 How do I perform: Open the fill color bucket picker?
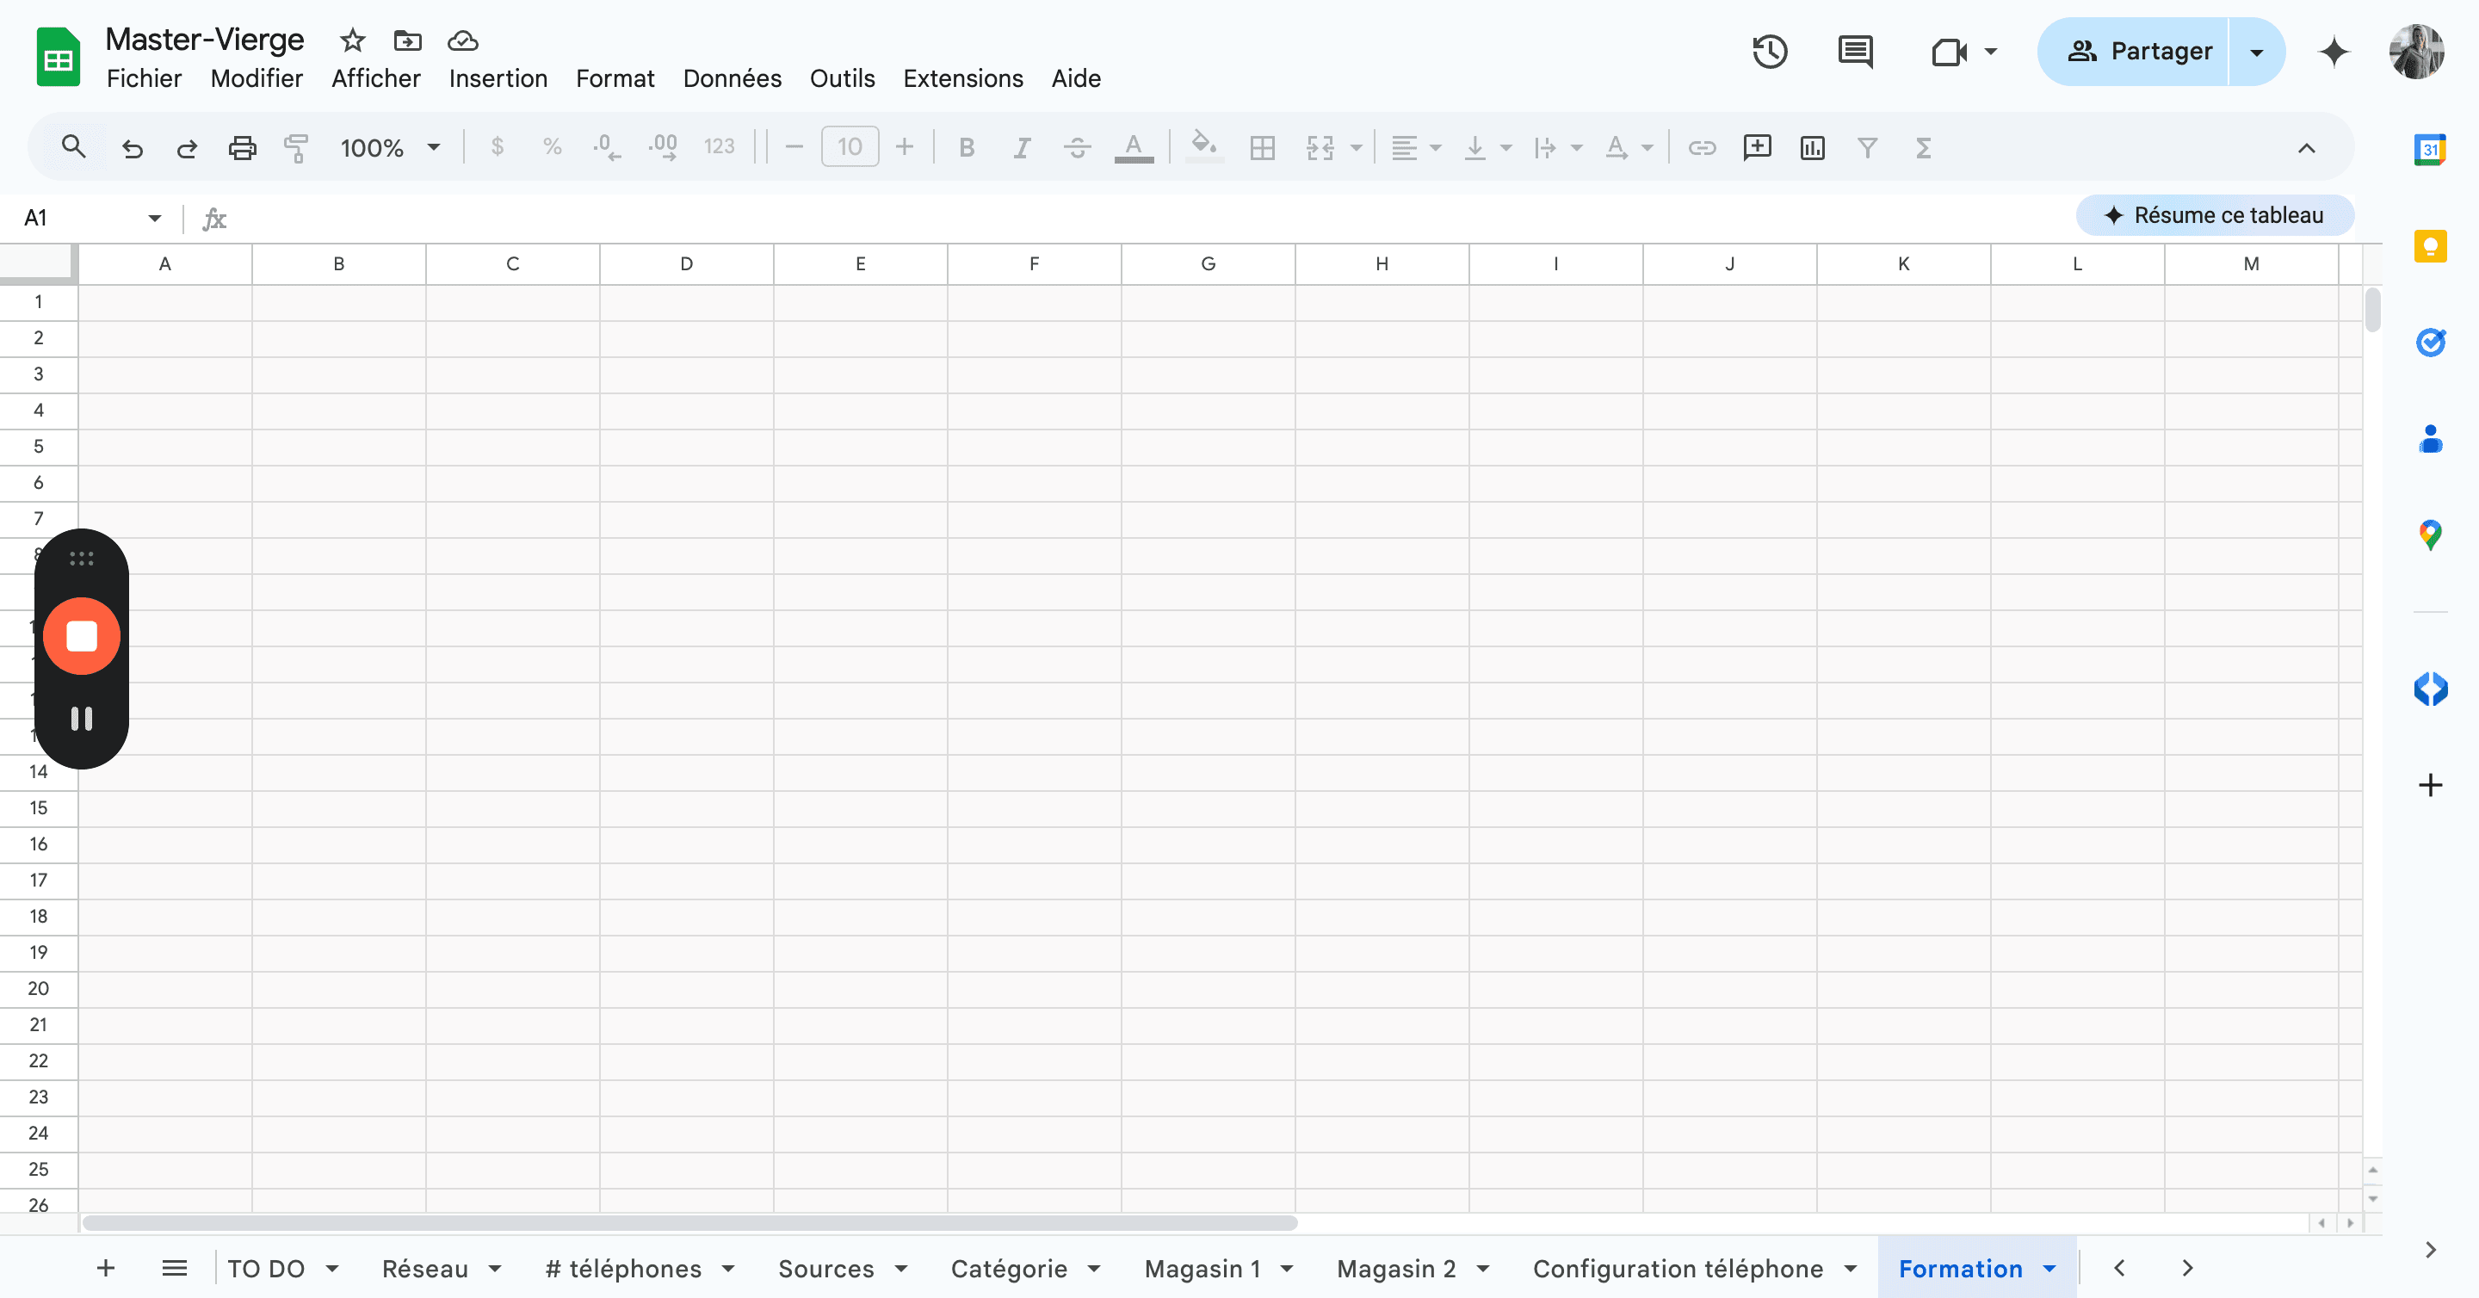(x=1204, y=146)
